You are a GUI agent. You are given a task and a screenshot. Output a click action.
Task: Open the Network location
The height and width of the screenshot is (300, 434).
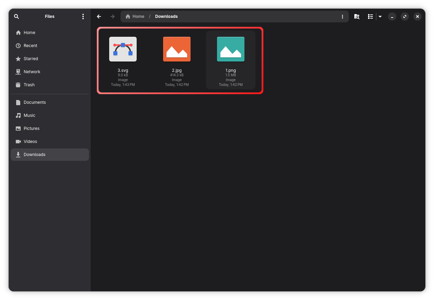32,72
